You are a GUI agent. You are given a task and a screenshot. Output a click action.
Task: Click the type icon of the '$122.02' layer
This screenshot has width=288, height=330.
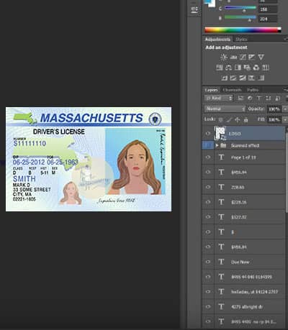point(221,217)
